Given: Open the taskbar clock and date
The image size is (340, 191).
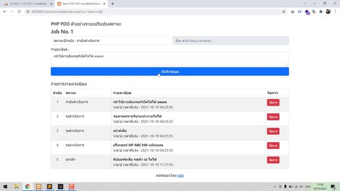Looking at the screenshot, I should (320, 187).
